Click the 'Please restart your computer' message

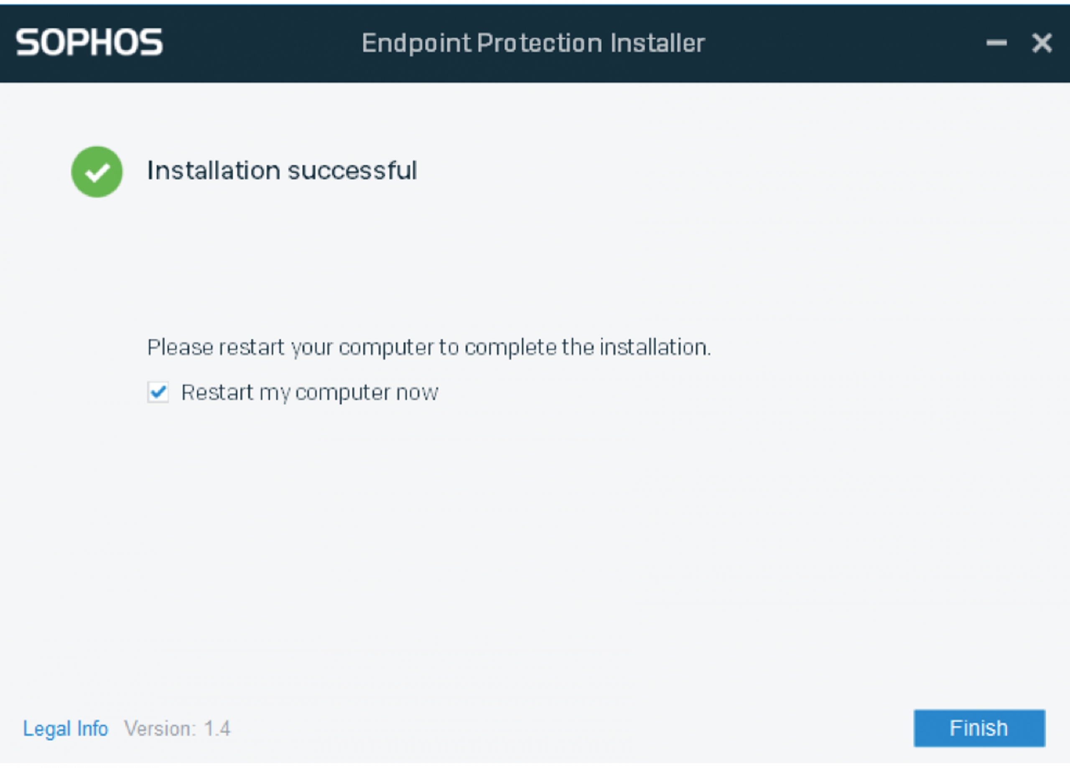[429, 348]
